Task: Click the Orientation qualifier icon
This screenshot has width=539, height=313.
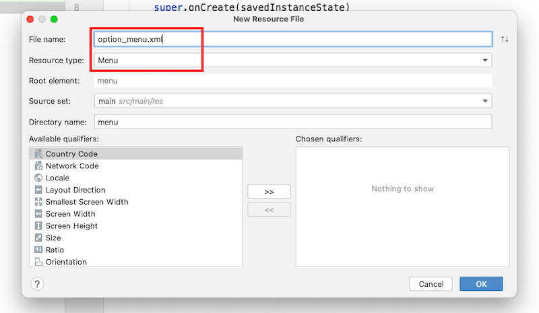Action: 38,262
